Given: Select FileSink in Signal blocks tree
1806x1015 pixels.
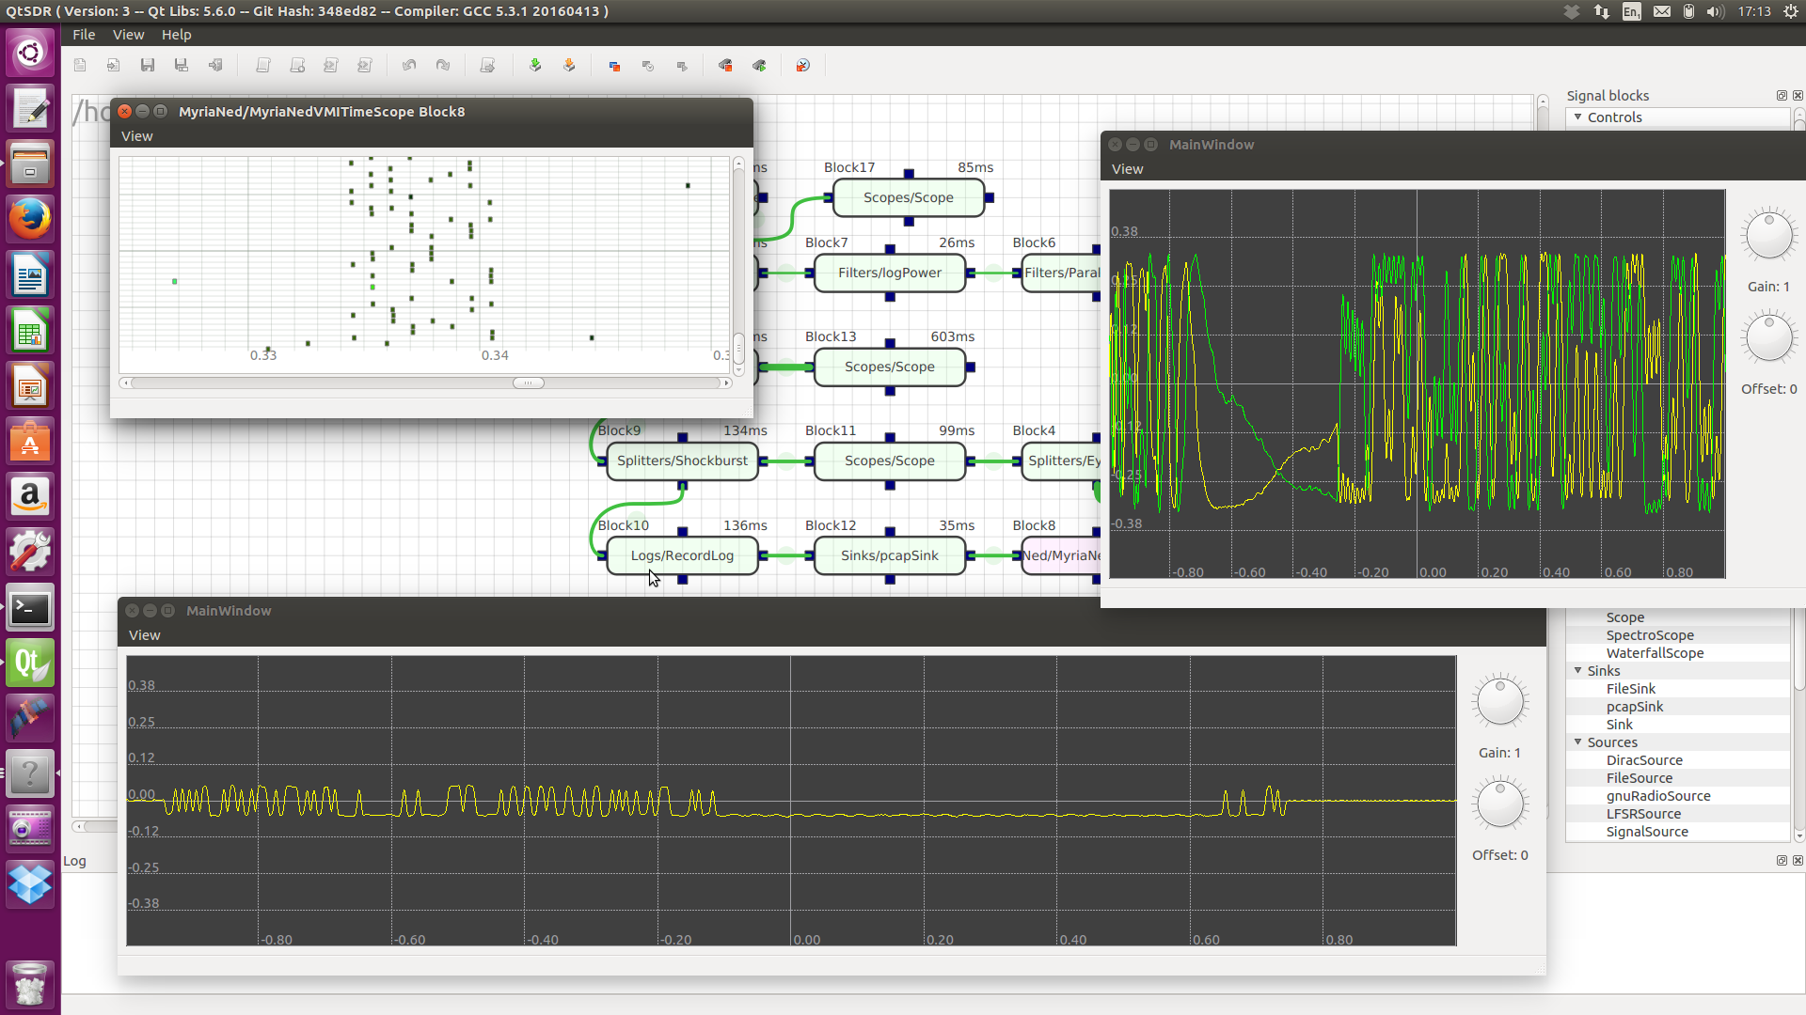Looking at the screenshot, I should click(1630, 689).
